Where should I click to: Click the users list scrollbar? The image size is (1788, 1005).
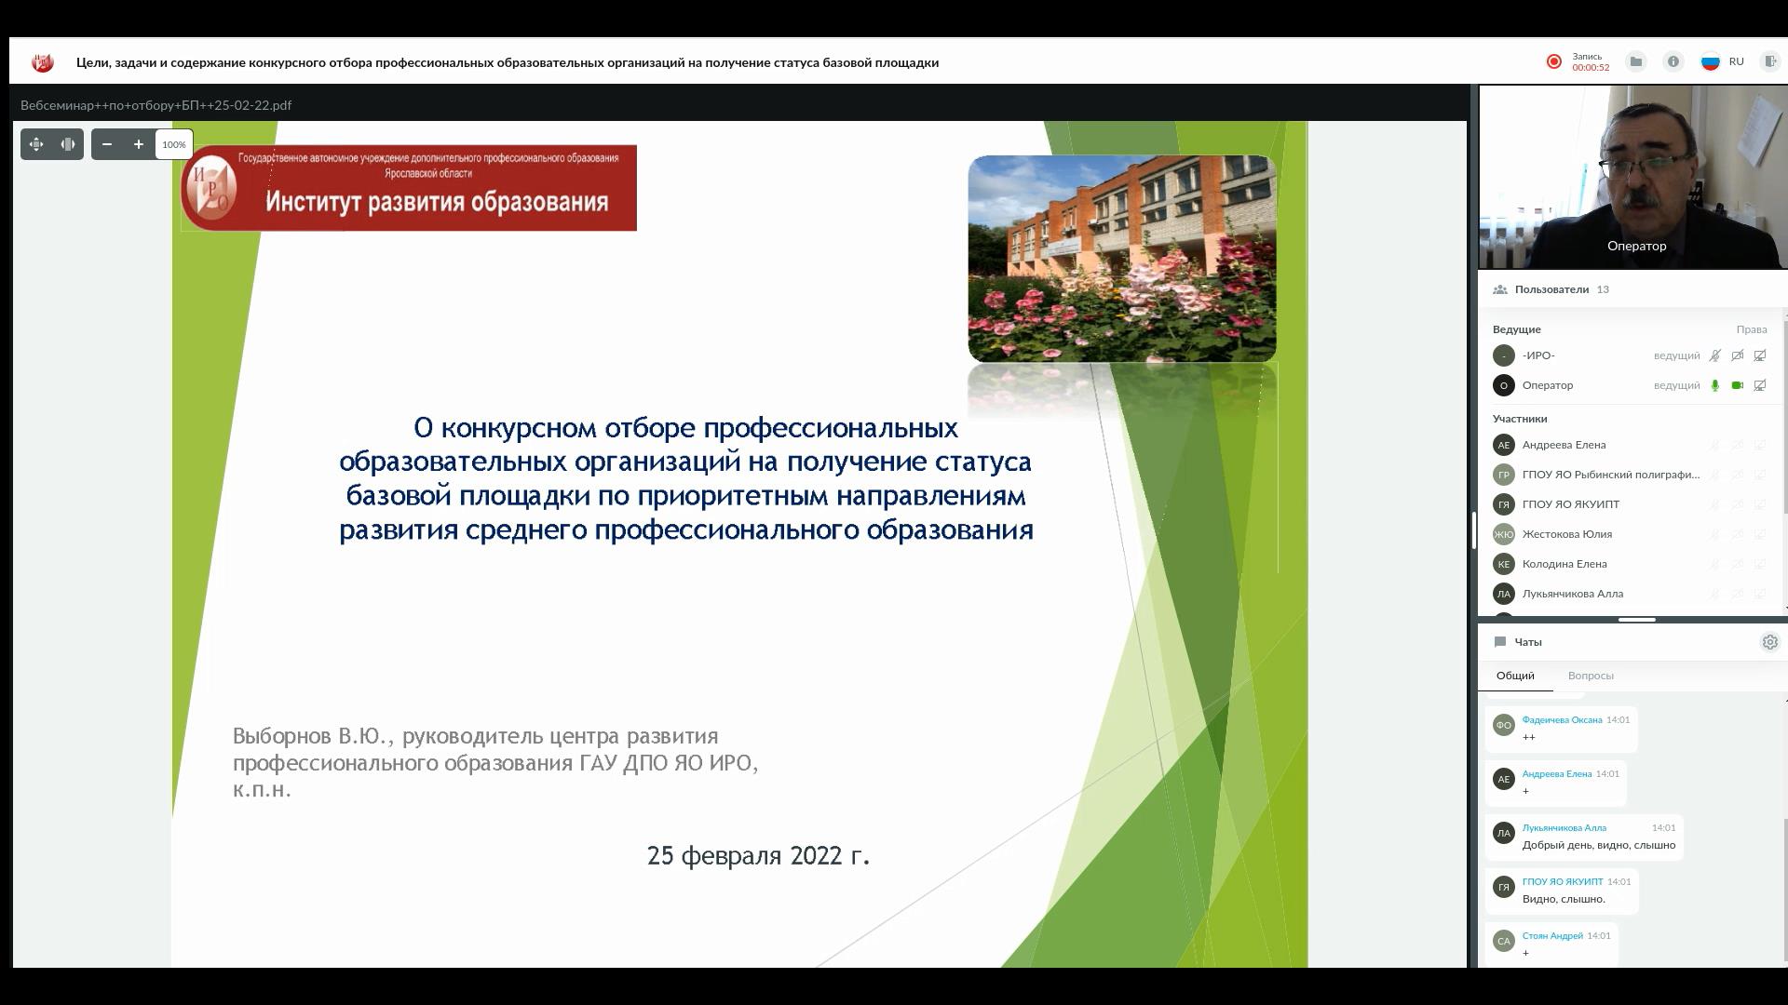point(1784,417)
